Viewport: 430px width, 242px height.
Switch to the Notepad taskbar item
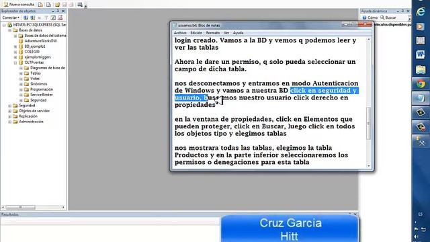(x=421, y=98)
